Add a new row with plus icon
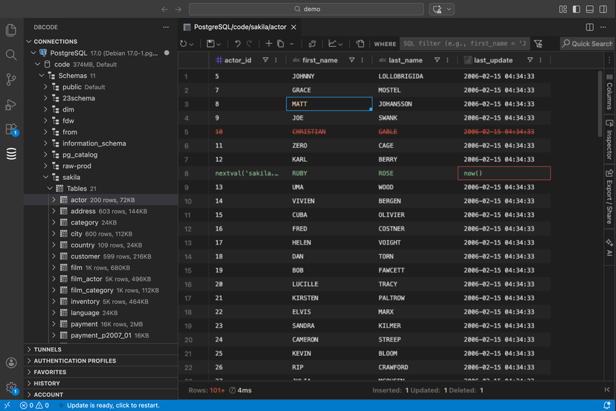 point(269,44)
